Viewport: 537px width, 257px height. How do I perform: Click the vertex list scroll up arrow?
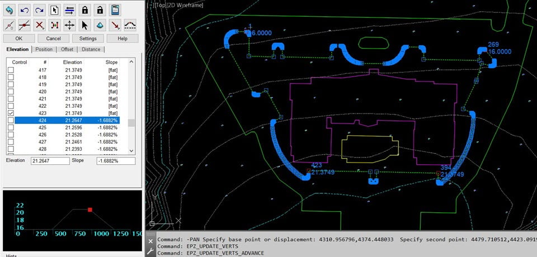click(131, 61)
